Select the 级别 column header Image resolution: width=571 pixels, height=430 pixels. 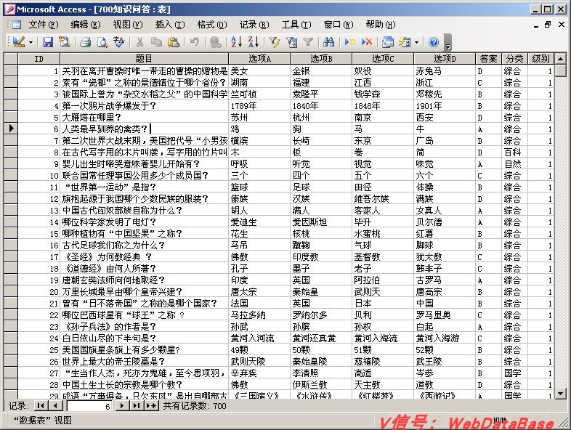pos(541,59)
